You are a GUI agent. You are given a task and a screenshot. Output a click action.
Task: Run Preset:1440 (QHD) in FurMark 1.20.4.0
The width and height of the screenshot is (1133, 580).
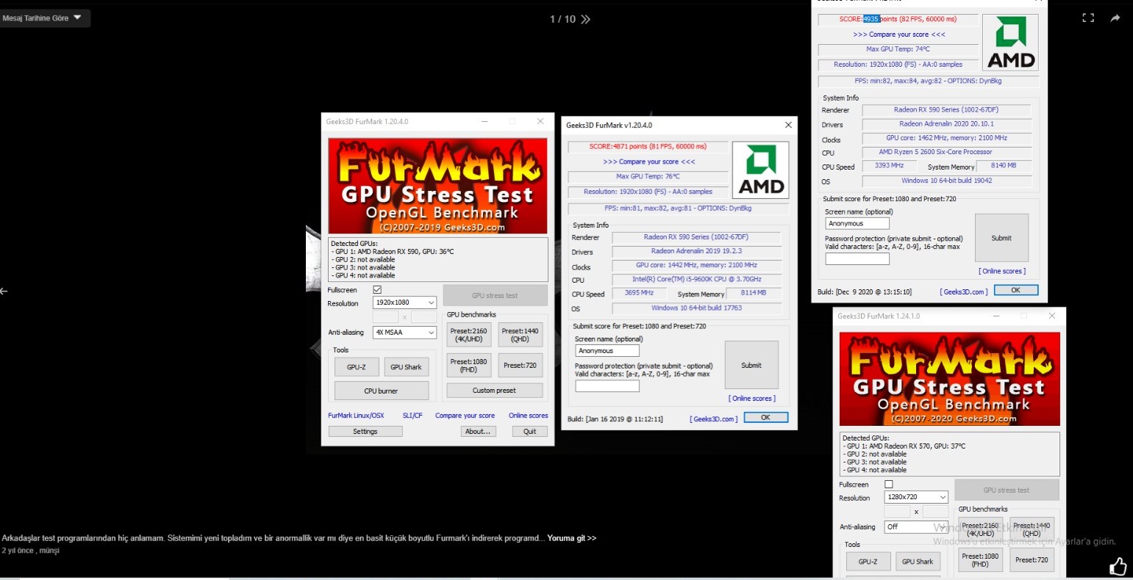click(x=520, y=335)
